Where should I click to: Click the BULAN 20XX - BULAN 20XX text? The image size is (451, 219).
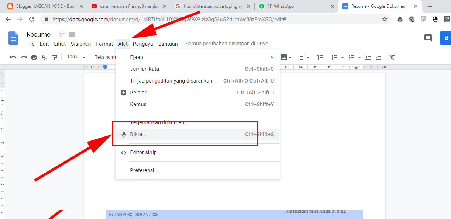(x=134, y=215)
